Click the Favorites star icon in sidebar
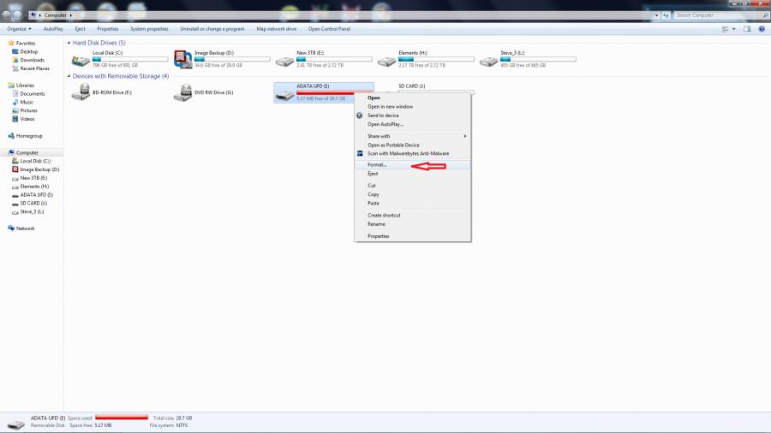This screenshot has height=433, width=771. click(11, 43)
